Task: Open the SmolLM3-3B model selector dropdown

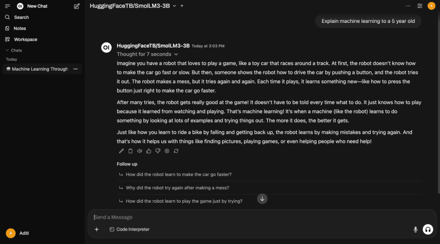Action: click(x=133, y=6)
